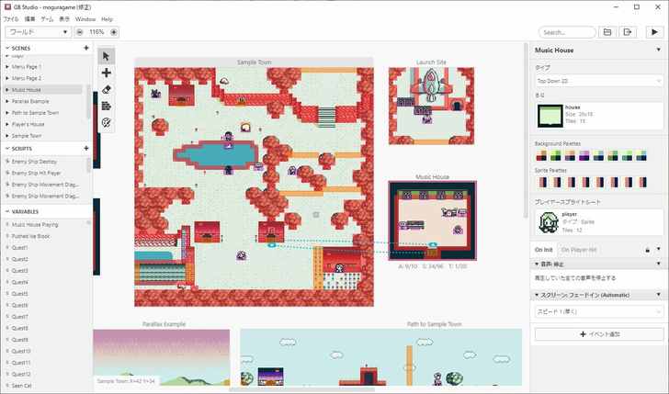Select Music House in scene list
The width and height of the screenshot is (669, 394).
coord(43,90)
